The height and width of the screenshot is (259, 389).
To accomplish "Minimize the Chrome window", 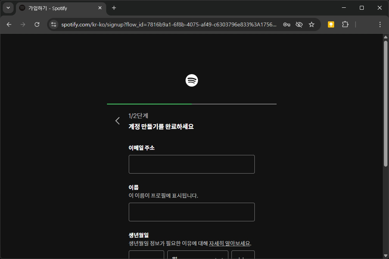I will coord(344,8).
